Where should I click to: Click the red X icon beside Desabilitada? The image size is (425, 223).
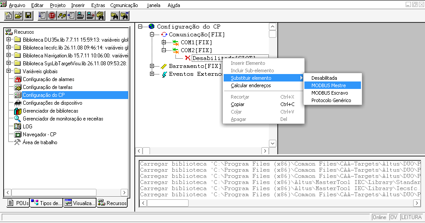[x=188, y=58]
